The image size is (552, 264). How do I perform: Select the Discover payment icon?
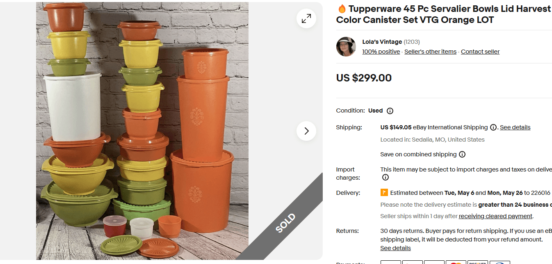pos(477,263)
